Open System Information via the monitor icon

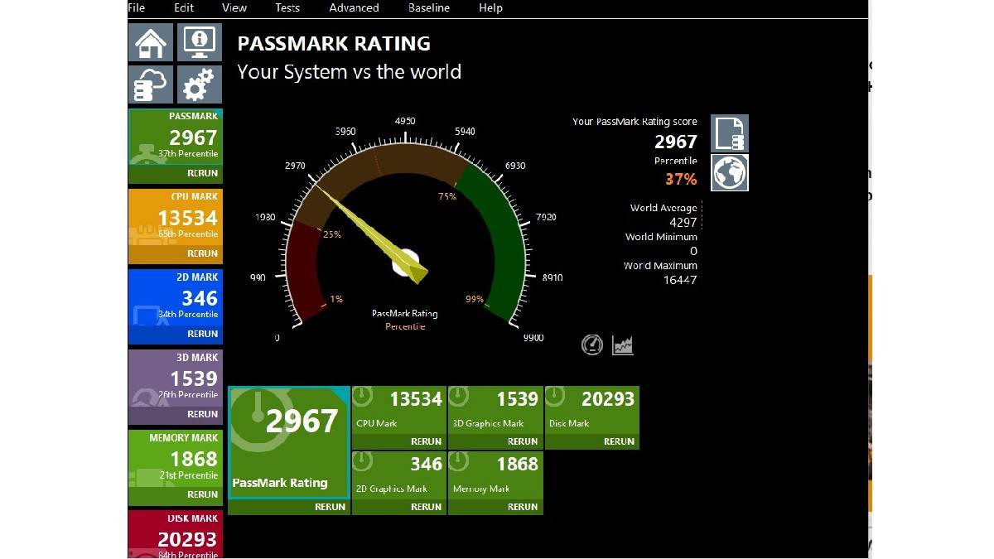coord(200,41)
